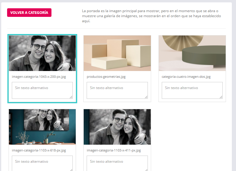Select the productos-geometrias.jpg thumbnail

point(117,53)
